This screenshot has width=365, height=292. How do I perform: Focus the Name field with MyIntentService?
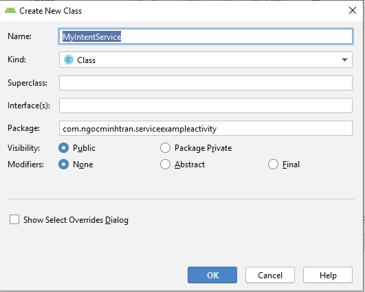pos(206,36)
